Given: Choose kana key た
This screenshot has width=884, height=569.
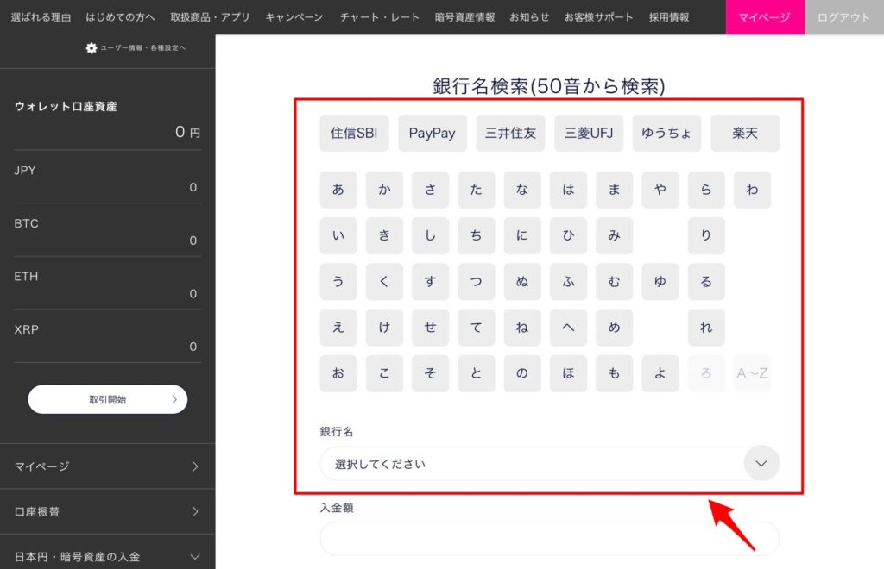Looking at the screenshot, I should click(477, 190).
